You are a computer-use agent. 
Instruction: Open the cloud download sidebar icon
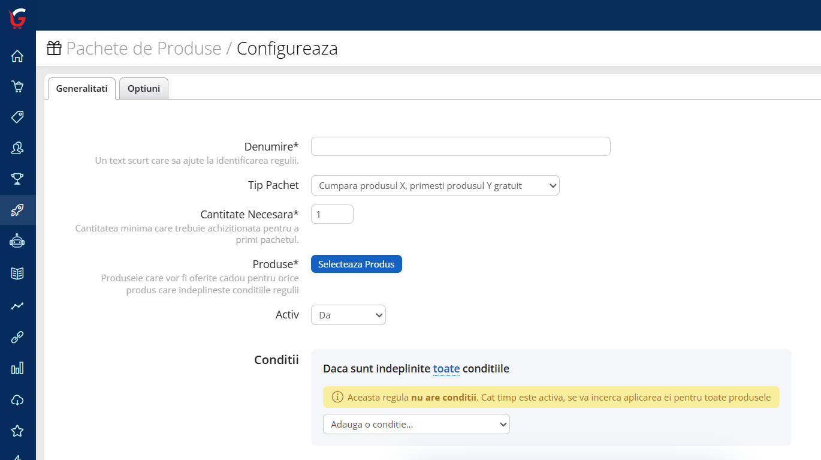point(17,400)
